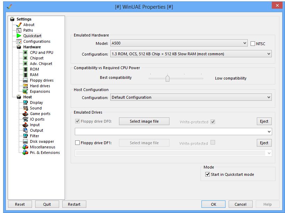Select Configurations in settings tree
285x213 pixels.
tap(37, 41)
